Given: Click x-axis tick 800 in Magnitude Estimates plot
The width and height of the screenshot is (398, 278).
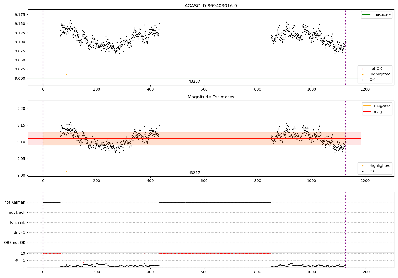Looking at the screenshot, I should pos(258,181).
